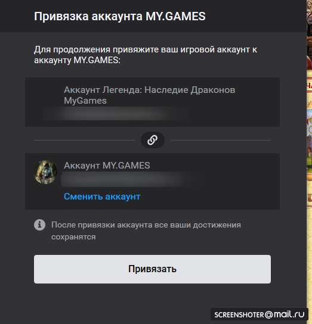312x324 pixels.
Task: Click the Привязать button
Action: 152,269
